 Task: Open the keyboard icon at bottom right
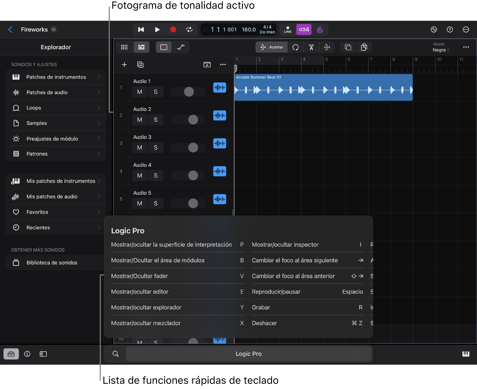pos(466,354)
